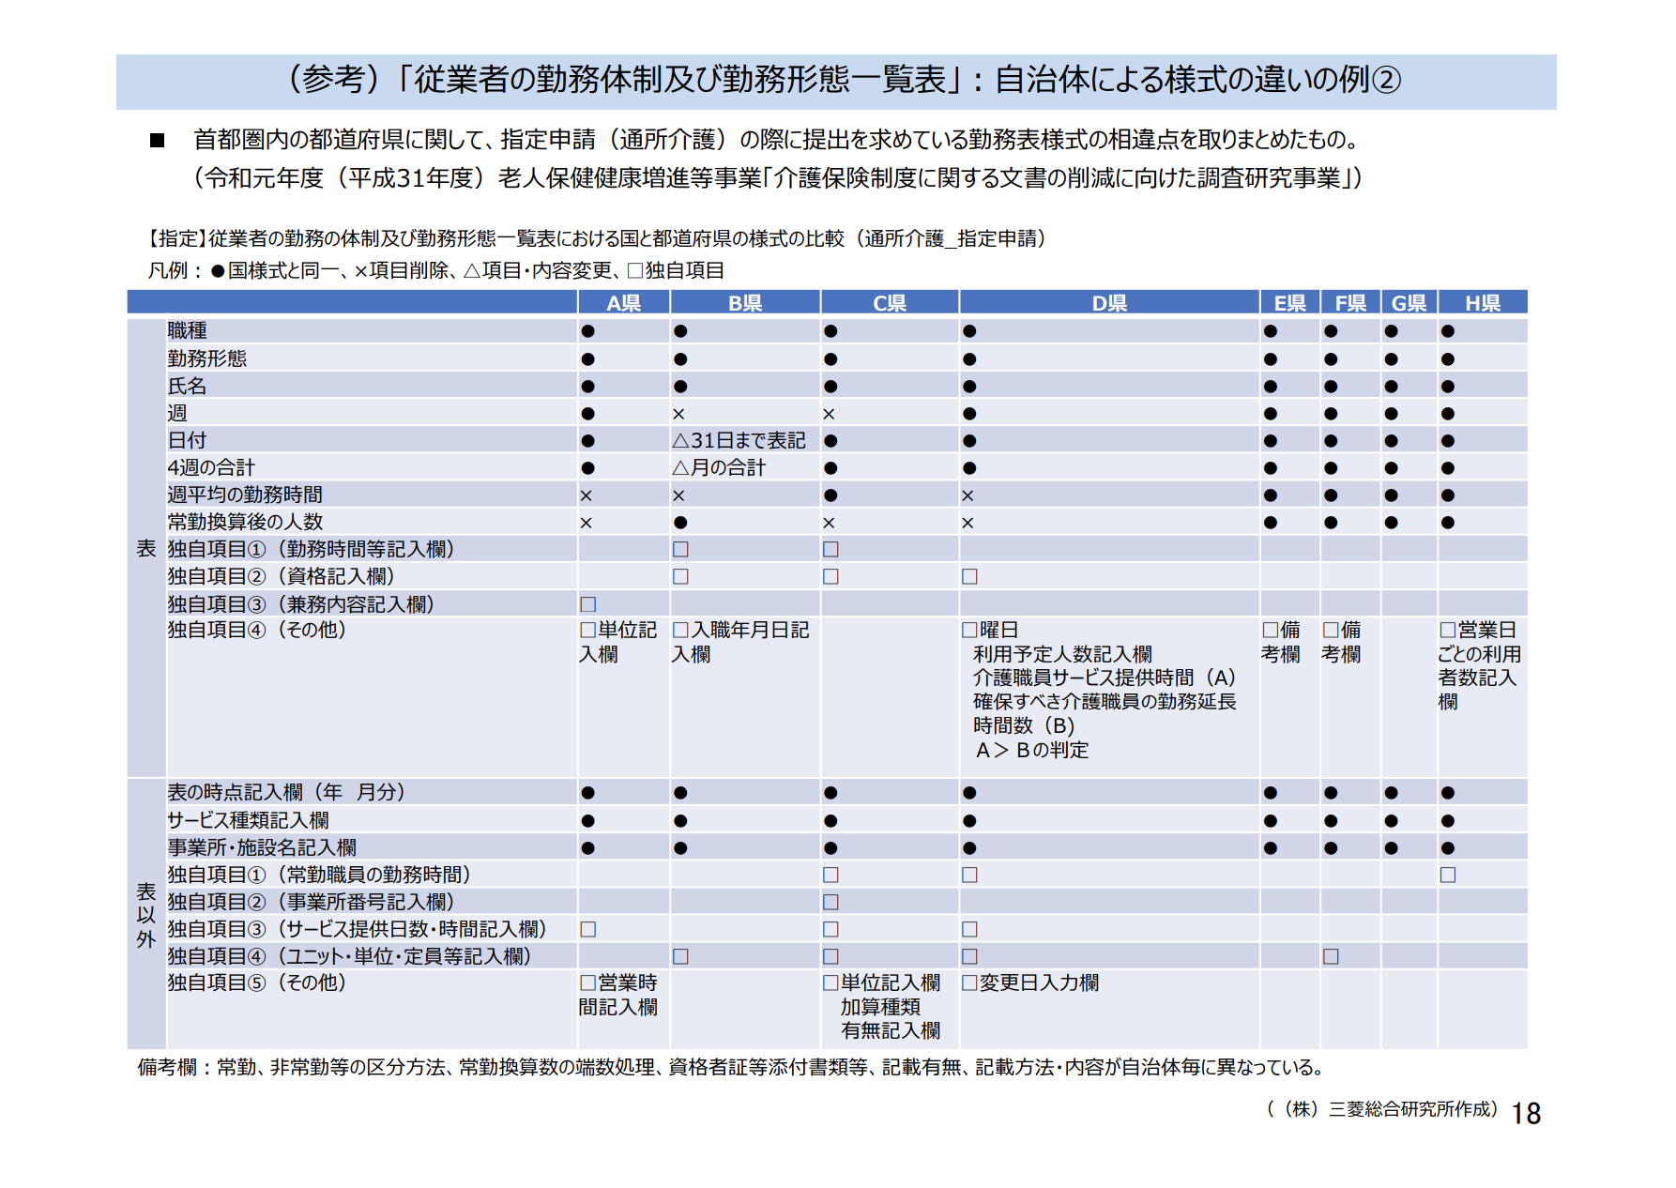
Task: Click the C県 checkbox for 事業所番号記入欄
Action: click(x=830, y=902)
